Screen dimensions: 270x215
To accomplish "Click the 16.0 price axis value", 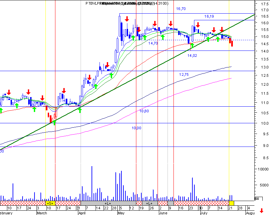I will click(x=265, y=23).
